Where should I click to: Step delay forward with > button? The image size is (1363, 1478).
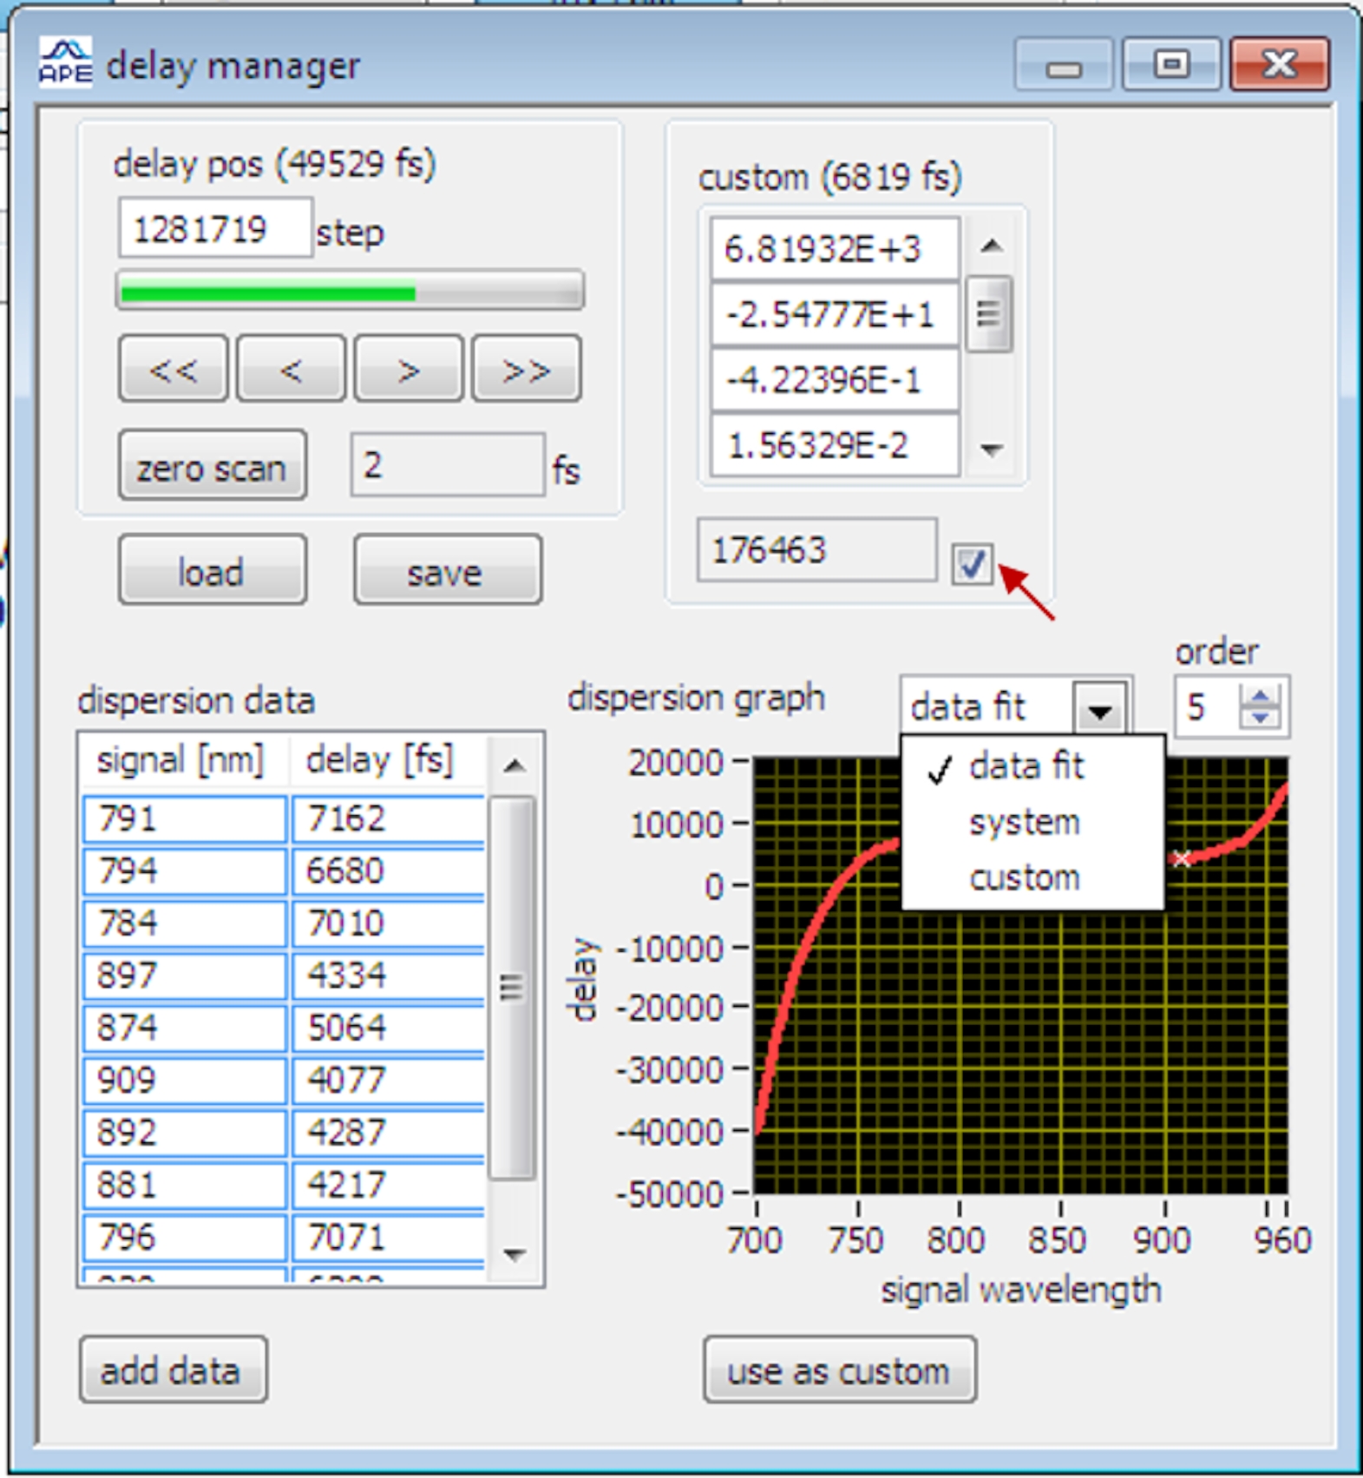coord(408,370)
